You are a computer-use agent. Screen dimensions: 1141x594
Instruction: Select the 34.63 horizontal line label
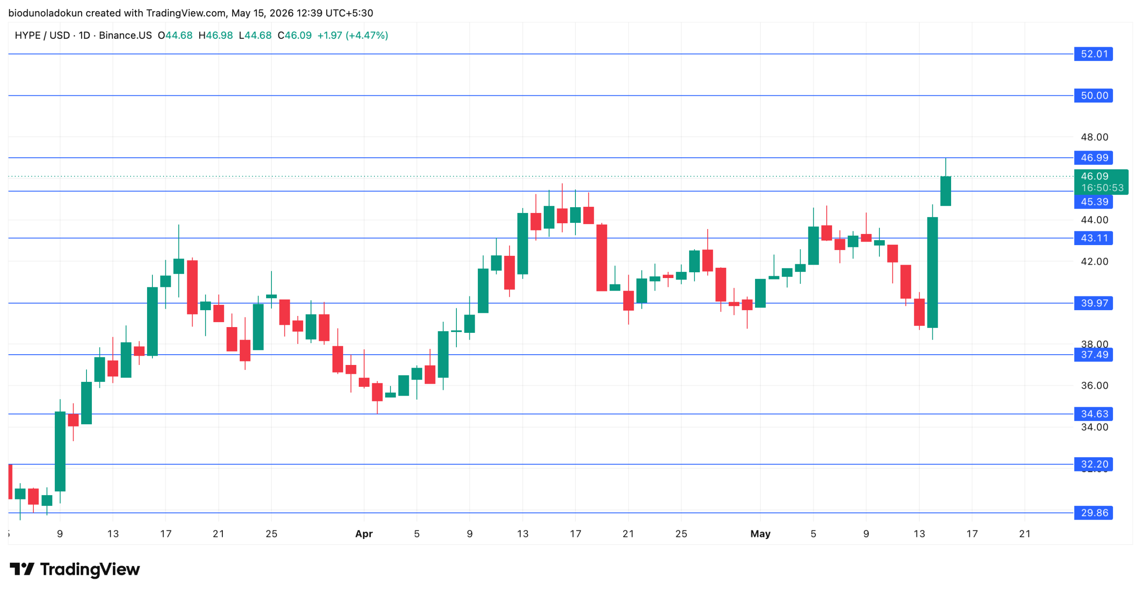click(x=1093, y=414)
